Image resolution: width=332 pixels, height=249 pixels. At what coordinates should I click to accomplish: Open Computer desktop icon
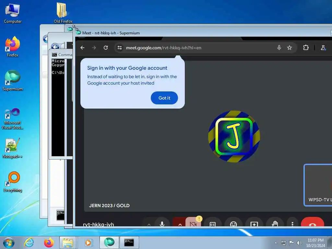tap(13, 13)
